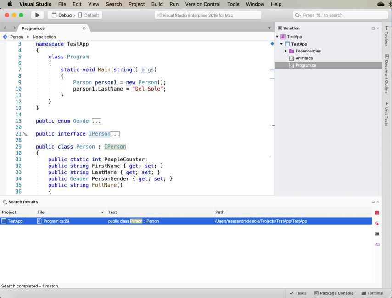The width and height of the screenshot is (392, 298).
Task: Collapse the TestApp solution node
Action: (277, 37)
